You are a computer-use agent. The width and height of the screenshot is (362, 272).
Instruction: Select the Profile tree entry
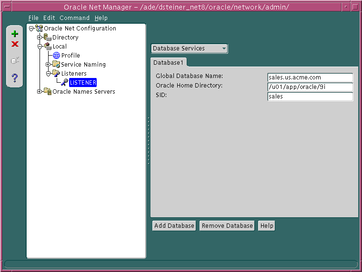coord(70,55)
